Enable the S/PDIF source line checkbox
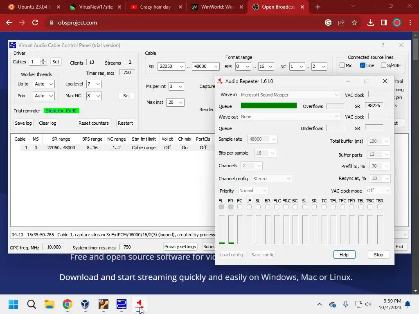 [383, 65]
